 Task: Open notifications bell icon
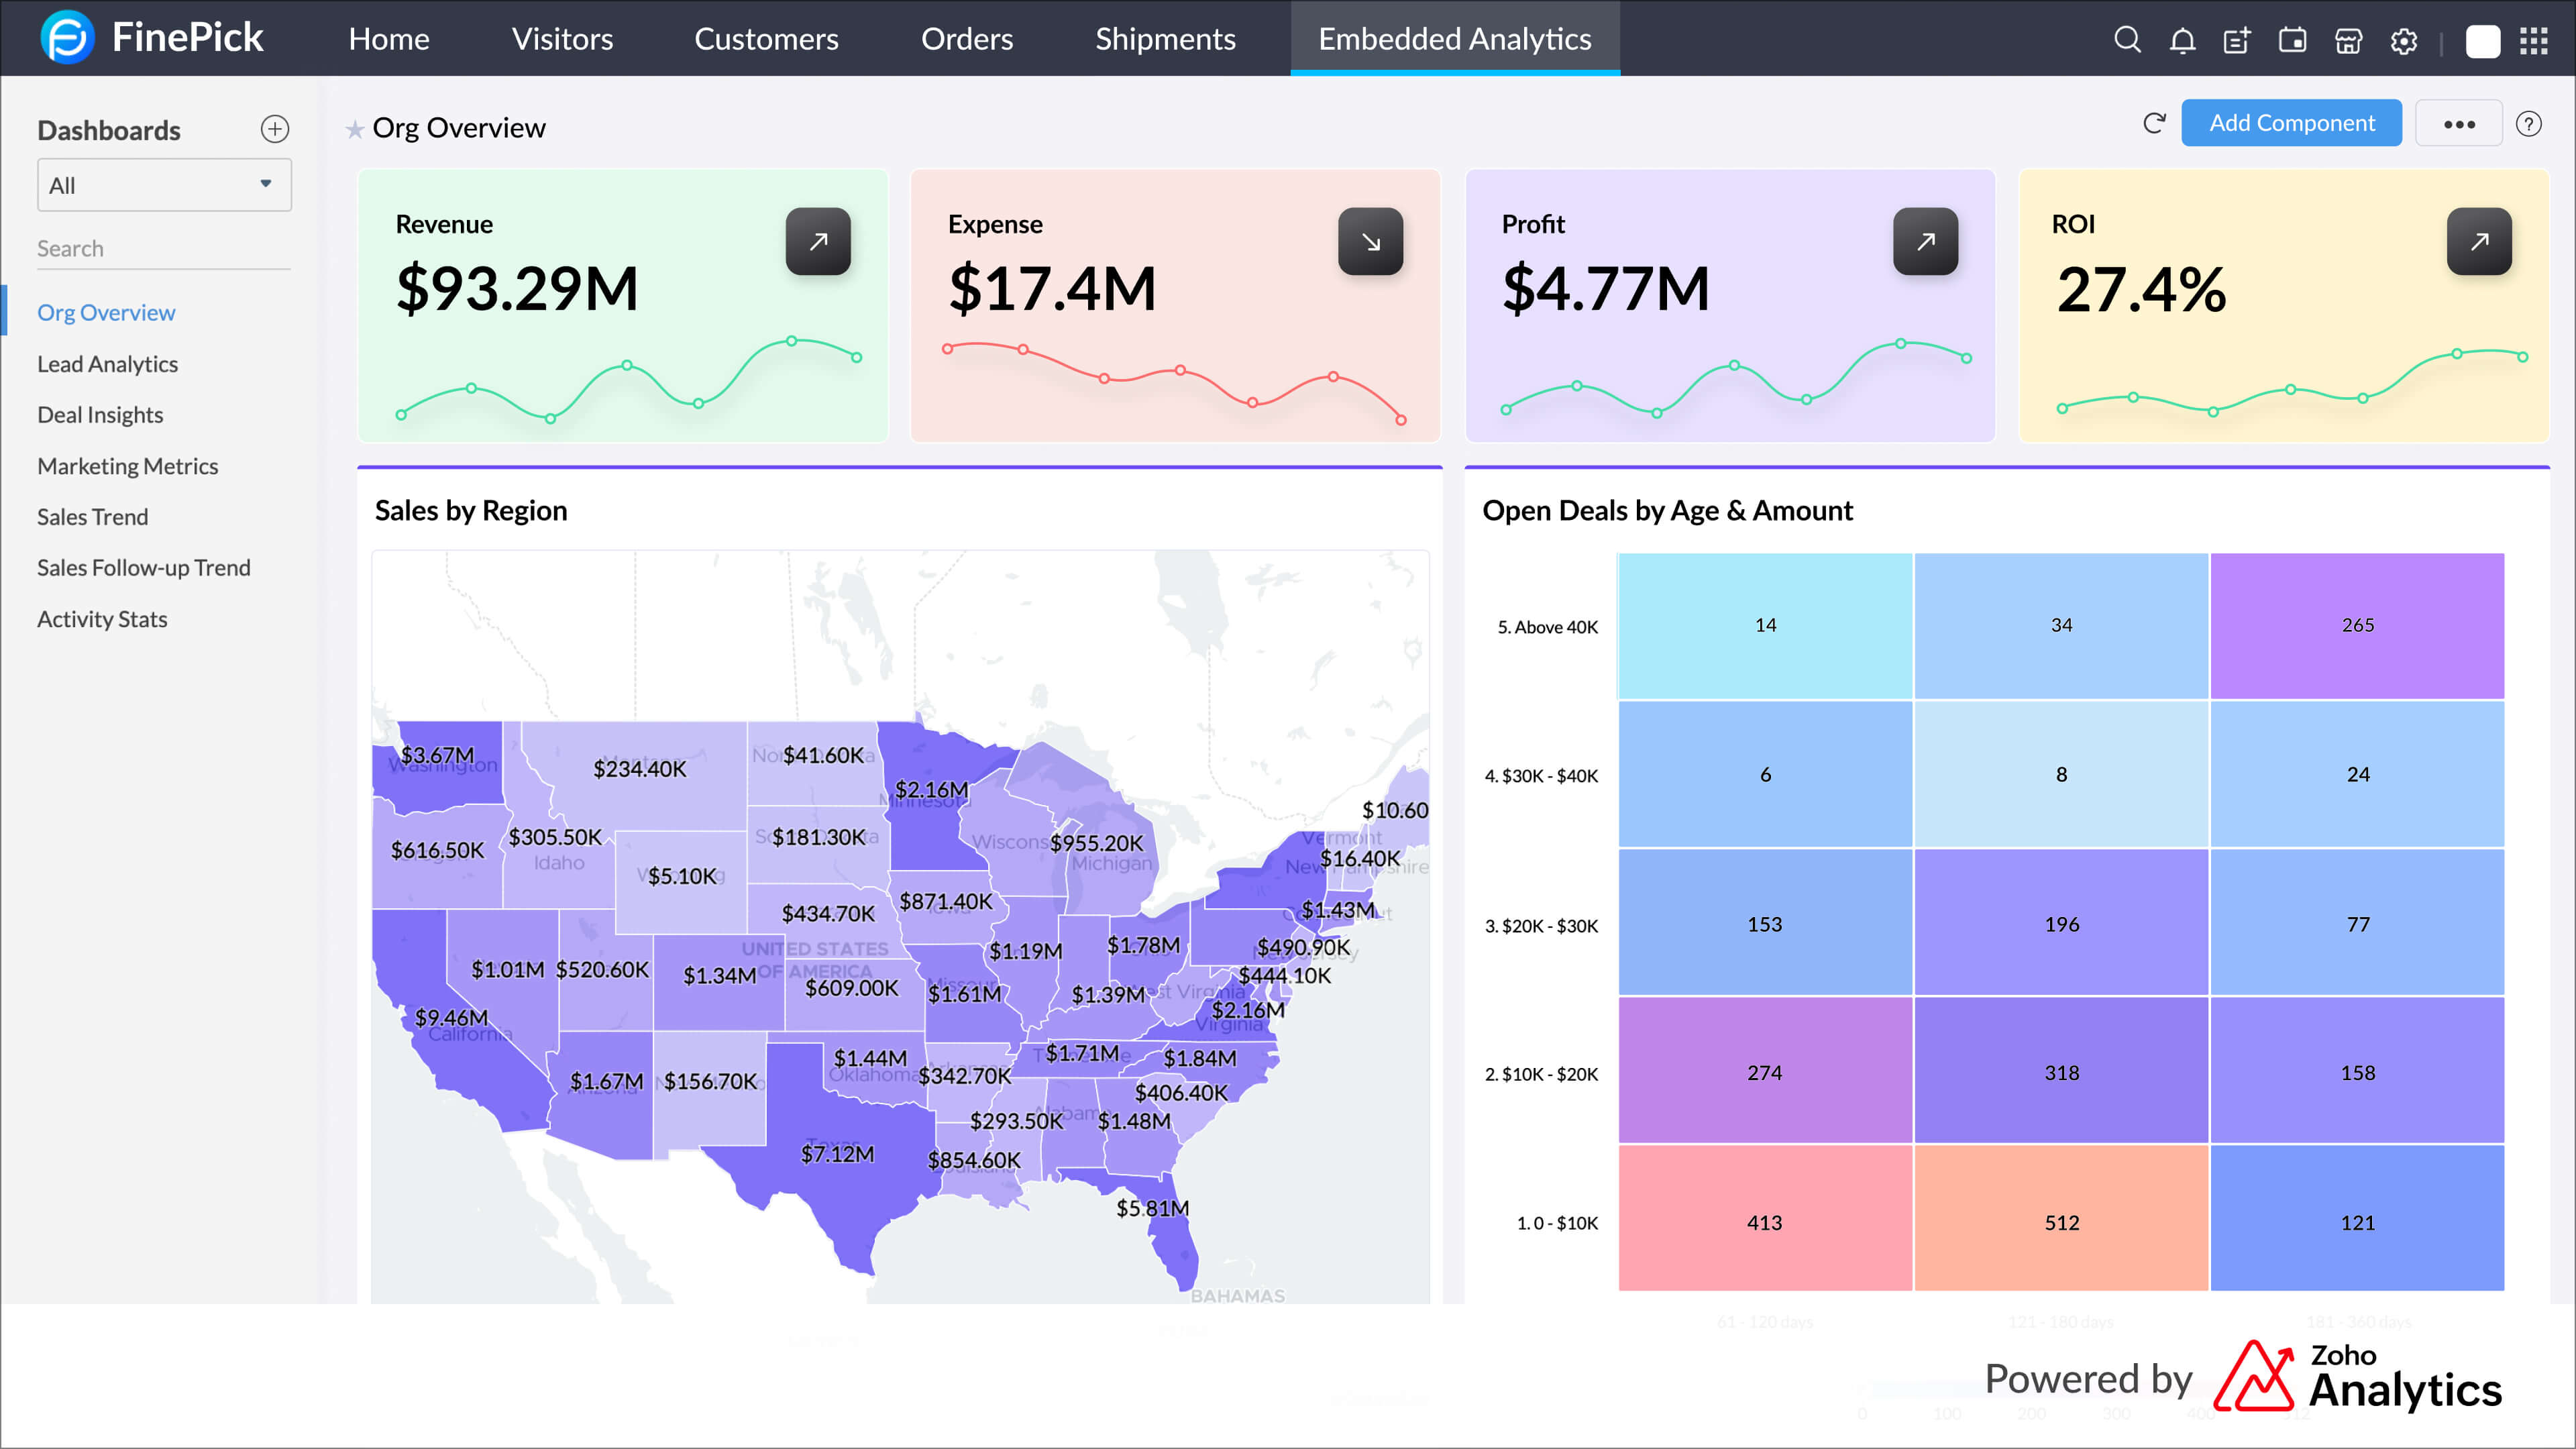click(2182, 40)
